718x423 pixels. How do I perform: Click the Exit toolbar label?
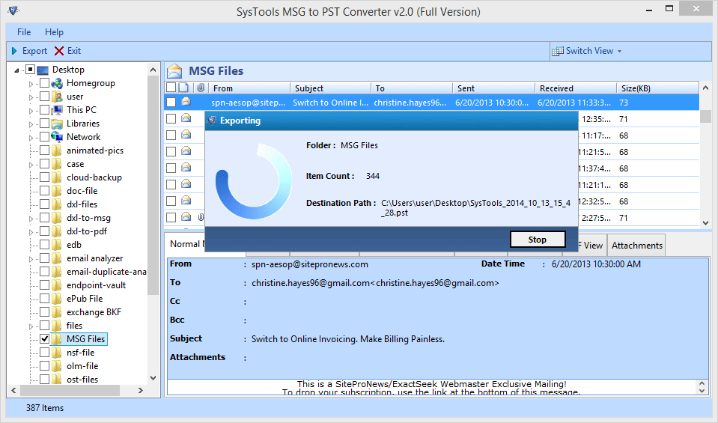coord(73,51)
